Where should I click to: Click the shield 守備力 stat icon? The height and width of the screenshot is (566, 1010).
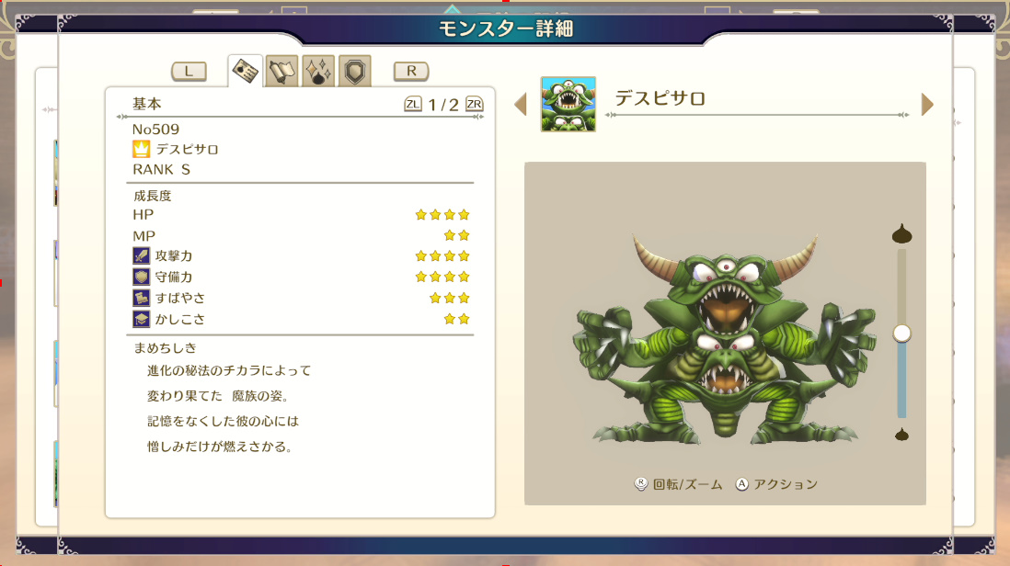tap(141, 277)
